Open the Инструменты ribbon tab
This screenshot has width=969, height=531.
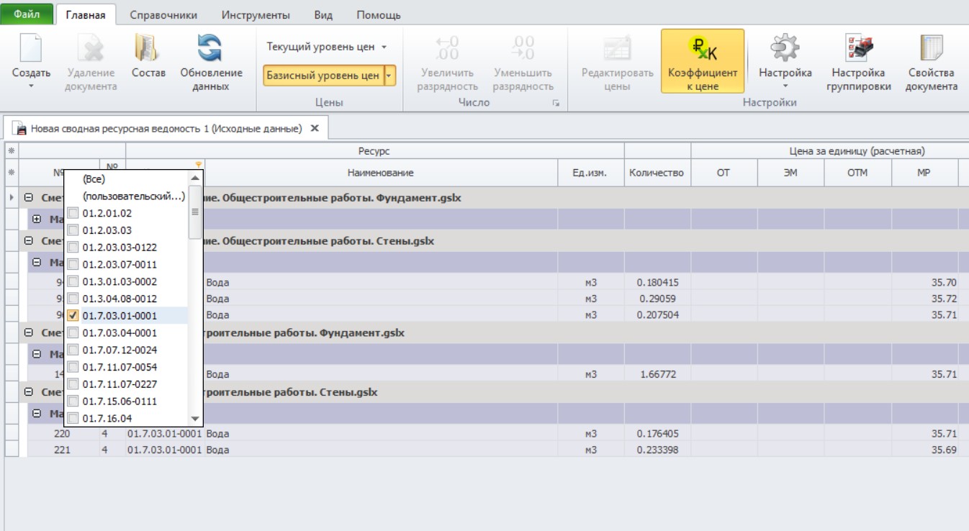(256, 14)
